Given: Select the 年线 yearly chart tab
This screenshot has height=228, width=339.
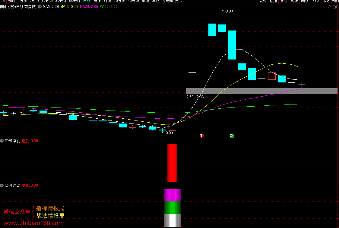Looking at the screenshot, I should click(x=155, y=1).
